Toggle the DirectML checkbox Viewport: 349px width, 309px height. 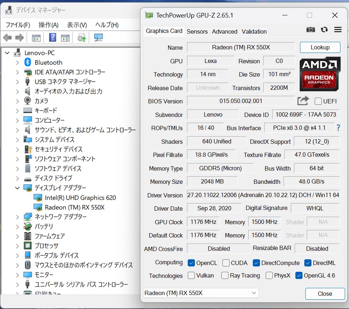pyautogui.click(x=308, y=263)
